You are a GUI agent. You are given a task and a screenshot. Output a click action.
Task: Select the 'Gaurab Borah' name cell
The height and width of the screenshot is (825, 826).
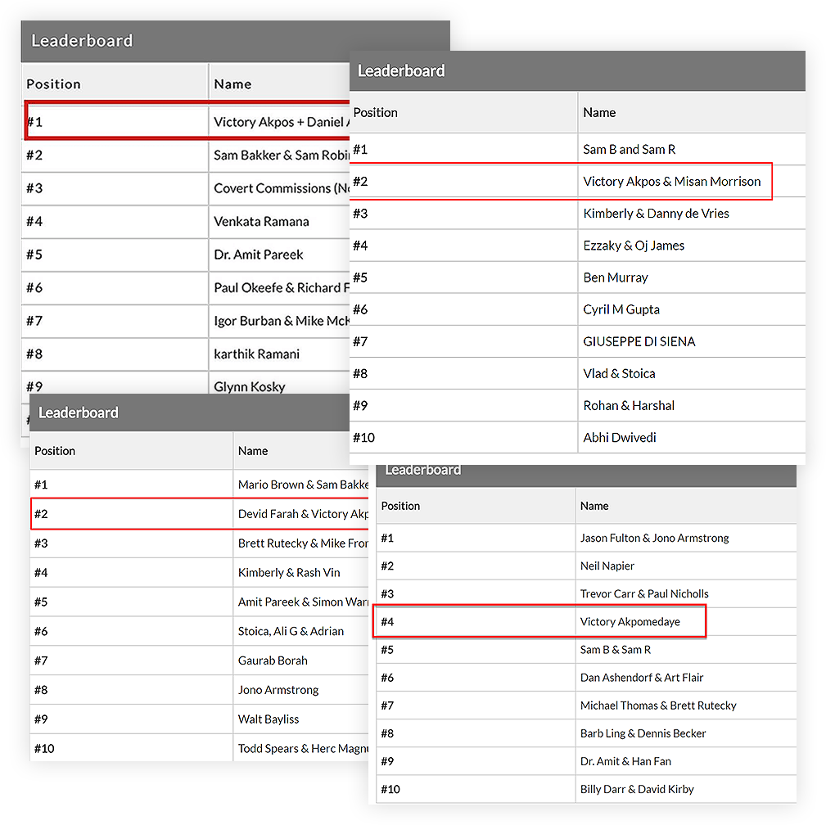pyautogui.click(x=301, y=660)
